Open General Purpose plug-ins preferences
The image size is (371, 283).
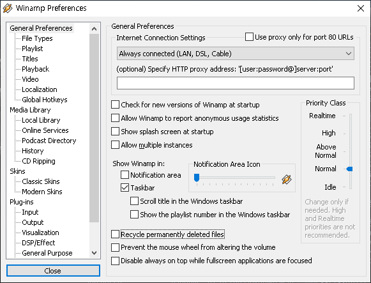pos(47,253)
